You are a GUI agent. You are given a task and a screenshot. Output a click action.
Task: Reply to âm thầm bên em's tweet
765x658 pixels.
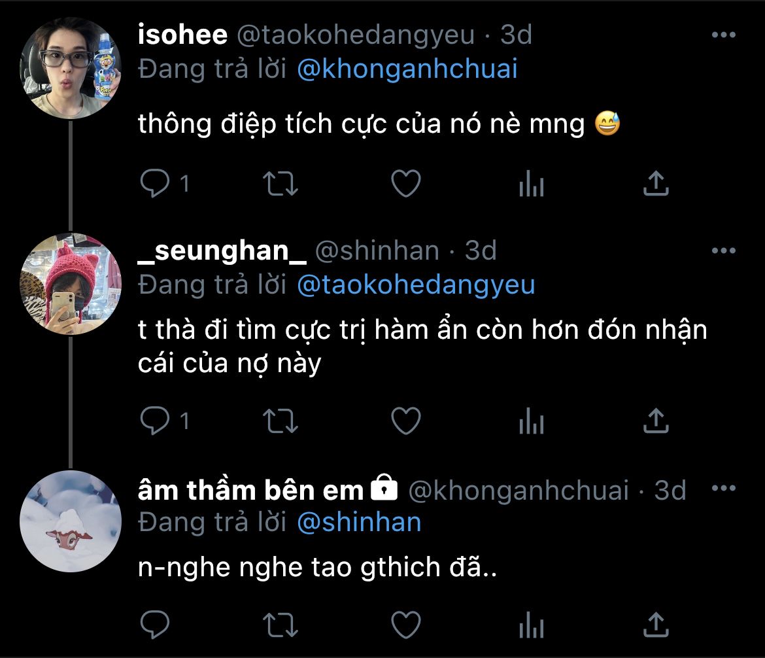[155, 625]
